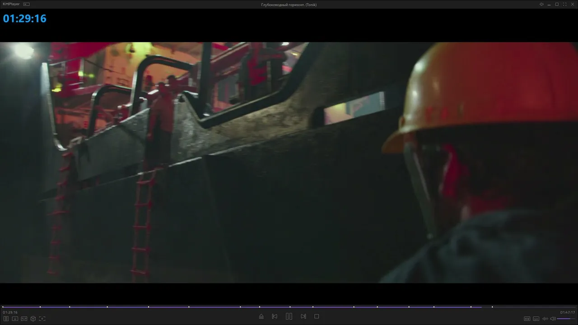Maximize the KMPlayer window

point(557,4)
